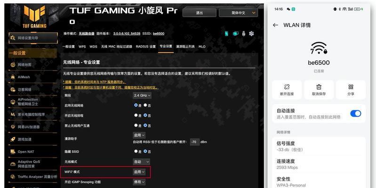Viewport: 376px width, 188px height.
Task: Select 否 for 启用无线网络
Action: 145,105
